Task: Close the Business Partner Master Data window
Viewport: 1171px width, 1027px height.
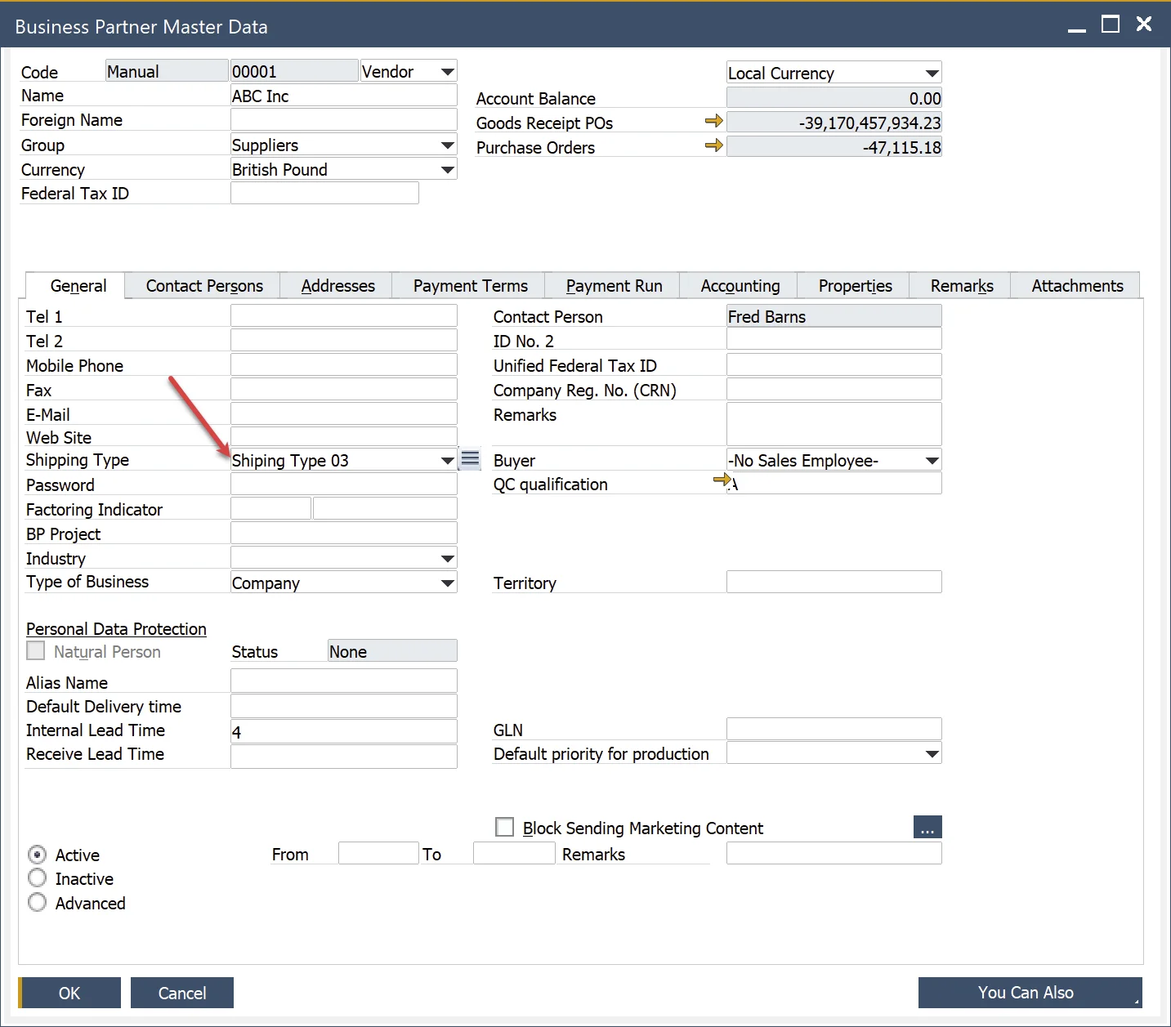Action: point(1144,25)
